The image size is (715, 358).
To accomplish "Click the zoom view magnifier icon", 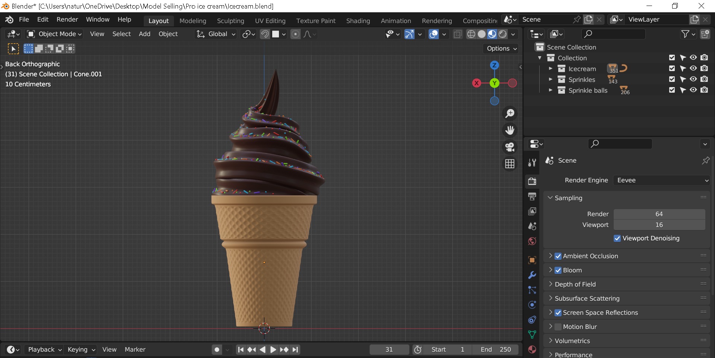I will point(510,113).
